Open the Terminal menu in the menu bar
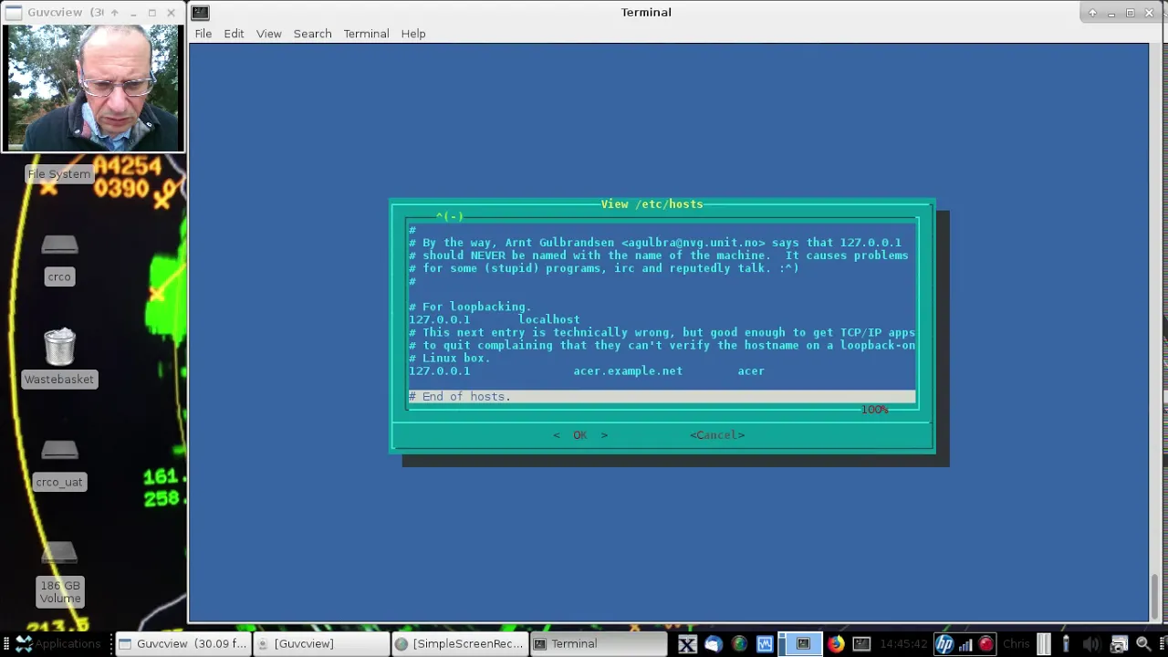The width and height of the screenshot is (1168, 657). pos(366,34)
